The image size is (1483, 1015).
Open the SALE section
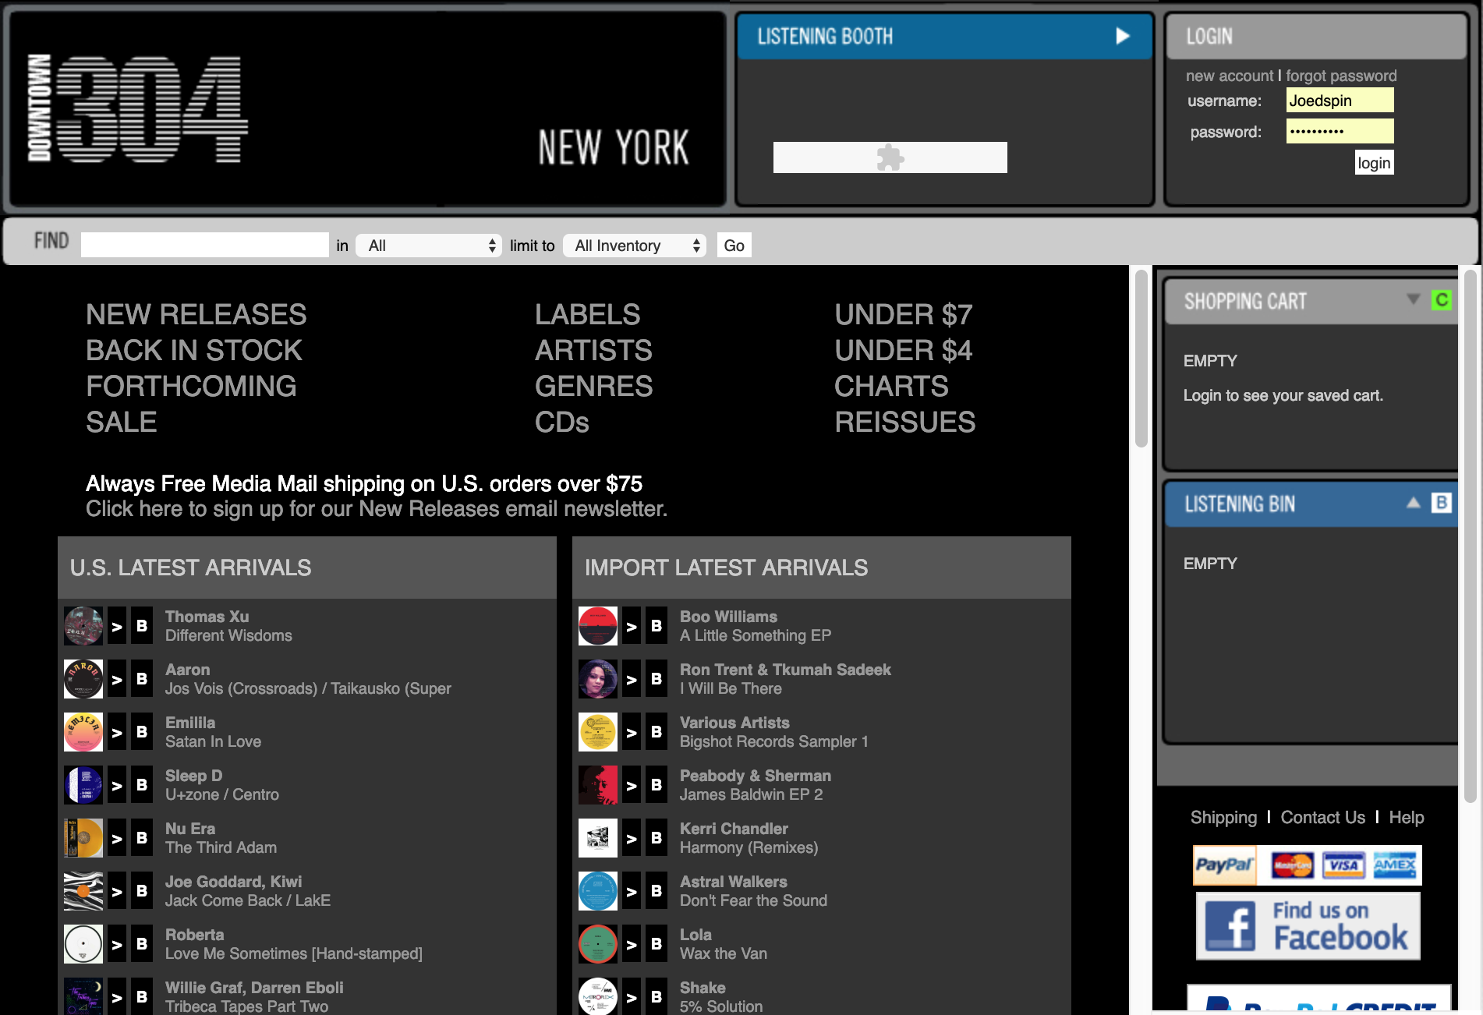[x=122, y=423]
